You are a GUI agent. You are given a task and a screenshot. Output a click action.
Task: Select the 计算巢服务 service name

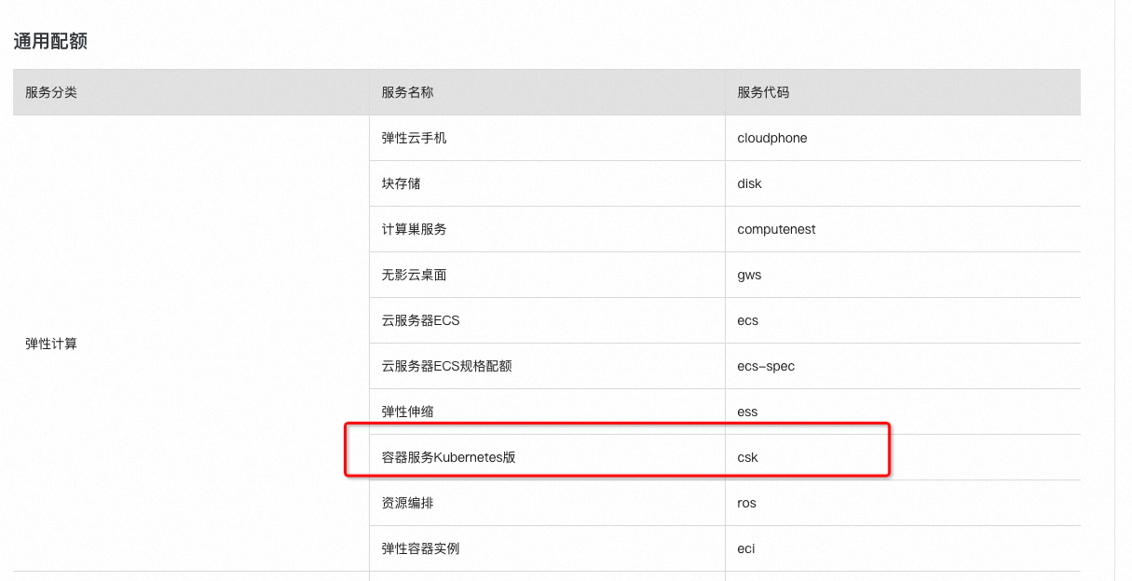414,229
